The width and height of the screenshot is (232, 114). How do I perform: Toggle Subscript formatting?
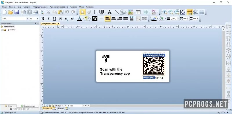[x=66, y=19]
